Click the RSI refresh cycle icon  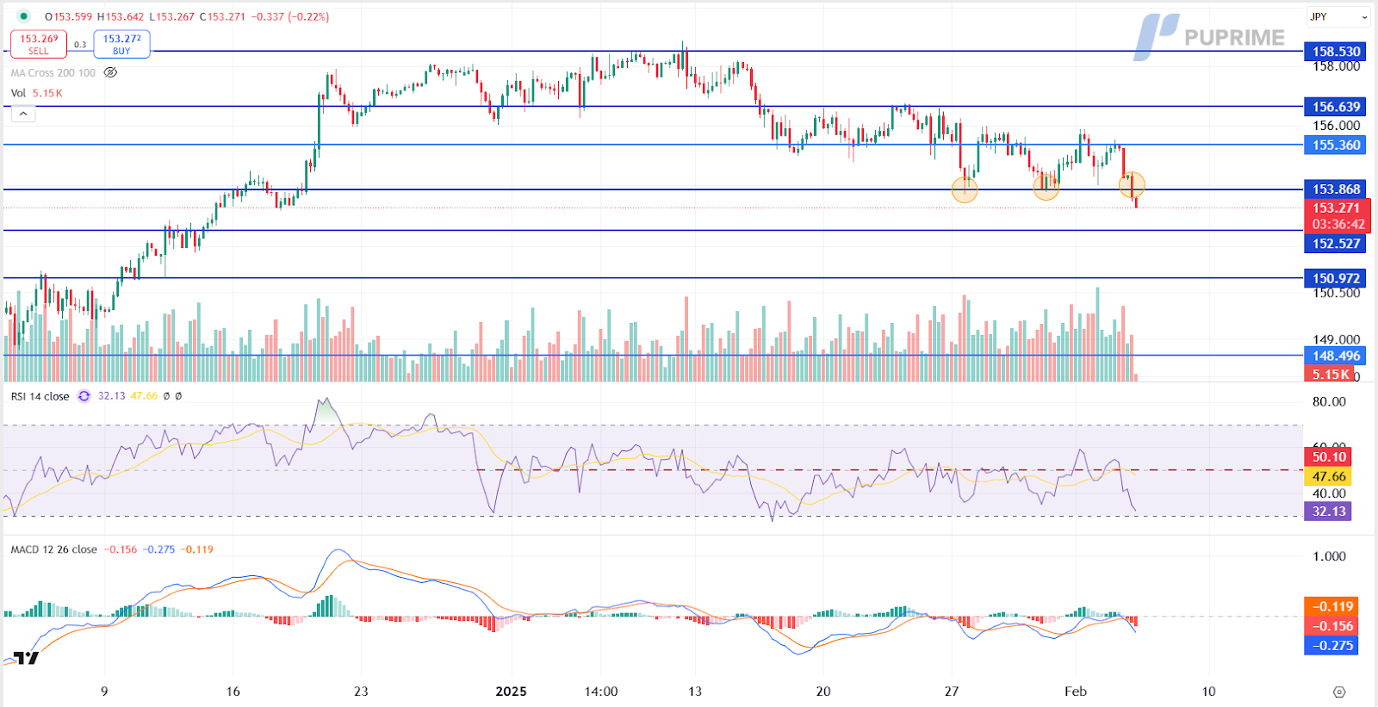point(84,396)
